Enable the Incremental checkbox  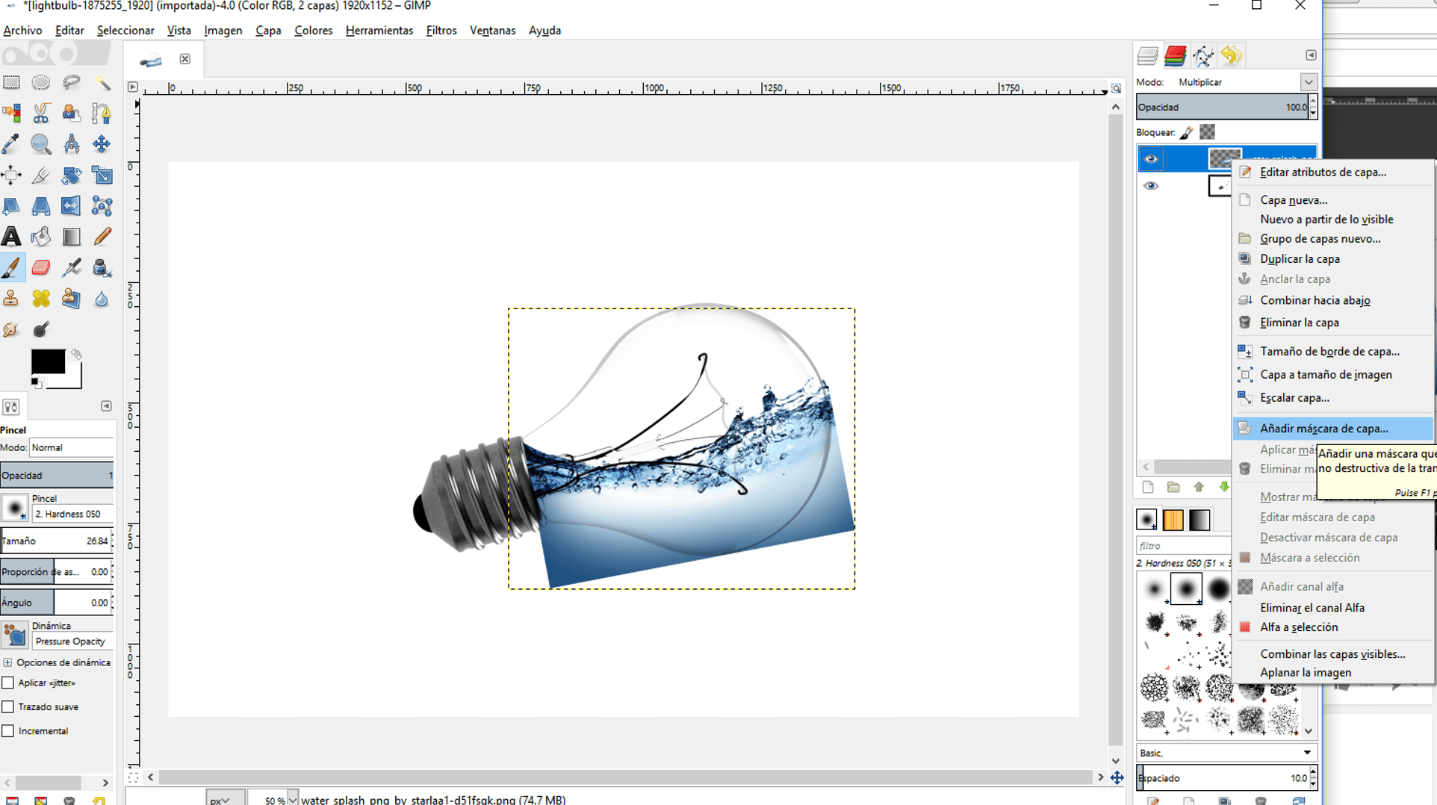tap(8, 731)
